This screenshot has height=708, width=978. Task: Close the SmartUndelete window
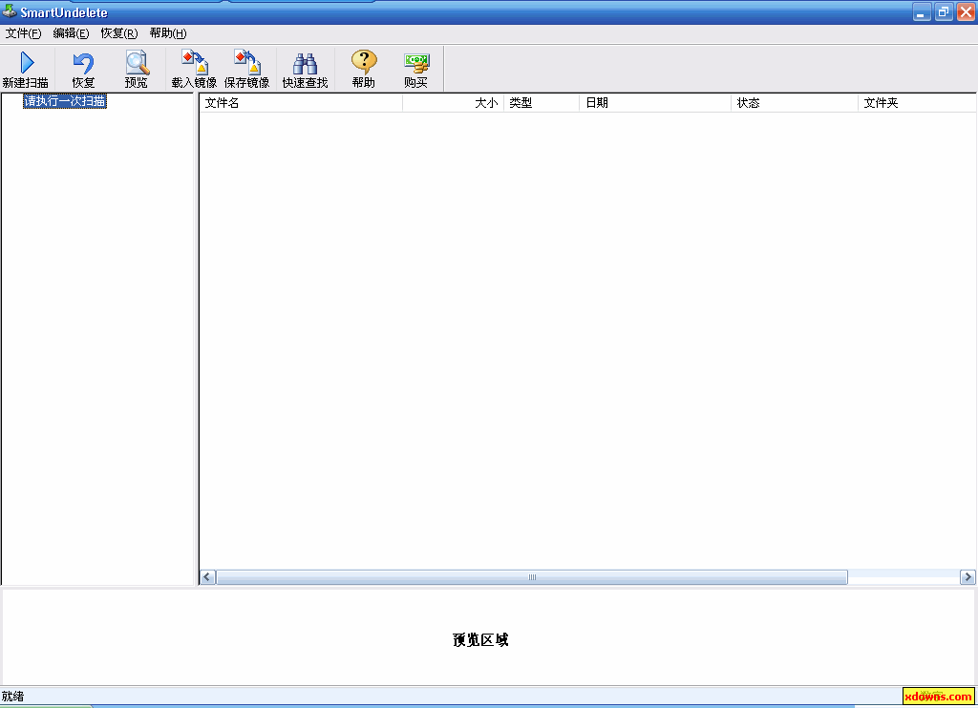(x=966, y=11)
